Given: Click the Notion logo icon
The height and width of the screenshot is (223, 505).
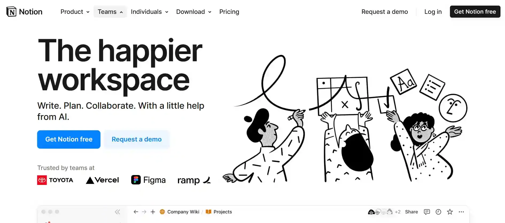Looking at the screenshot, I should coord(11,12).
